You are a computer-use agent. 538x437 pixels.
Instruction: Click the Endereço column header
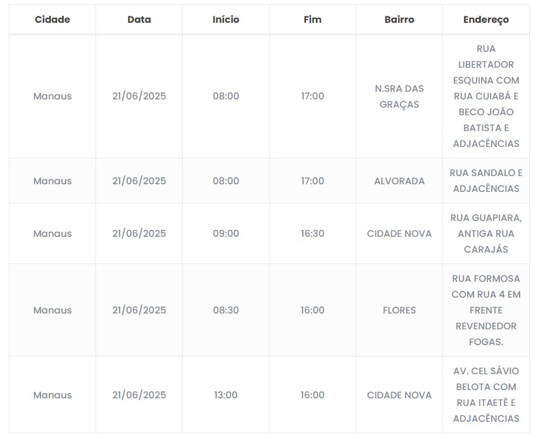[x=486, y=20]
